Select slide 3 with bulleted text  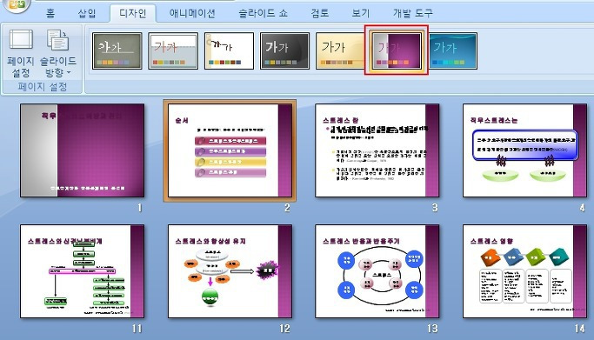(x=377, y=150)
